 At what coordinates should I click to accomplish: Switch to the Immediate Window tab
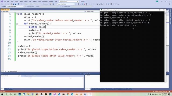(x=123, y=89)
